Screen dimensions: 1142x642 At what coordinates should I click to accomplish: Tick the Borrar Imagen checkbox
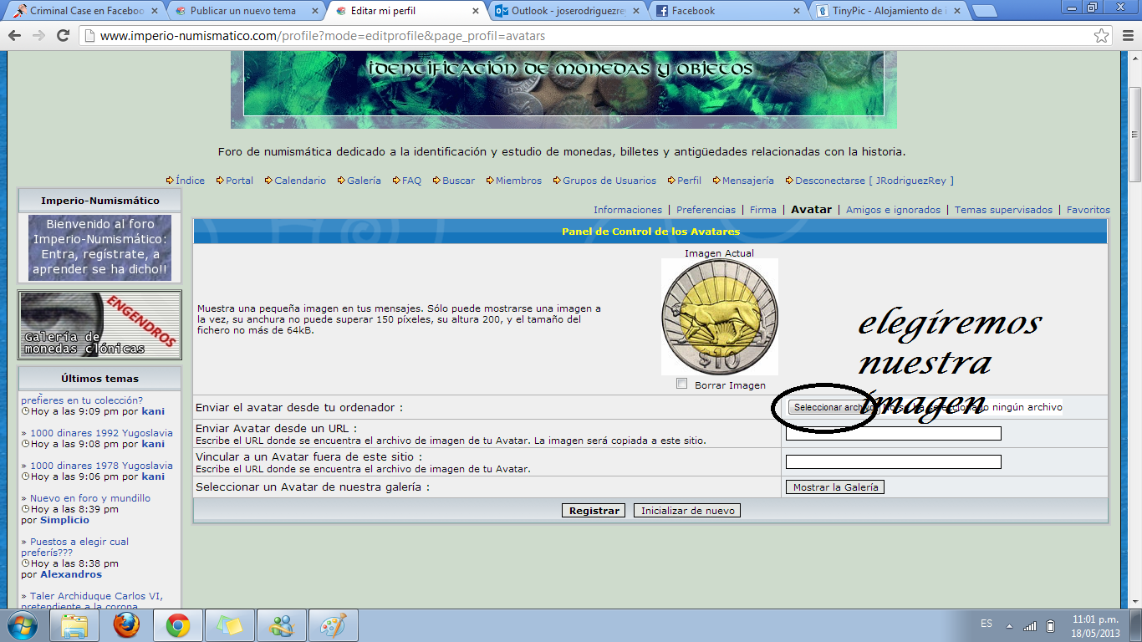pos(682,385)
